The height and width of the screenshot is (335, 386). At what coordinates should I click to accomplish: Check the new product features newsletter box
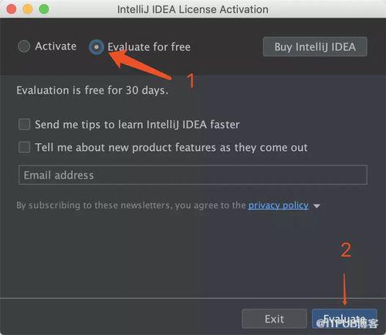coord(25,147)
